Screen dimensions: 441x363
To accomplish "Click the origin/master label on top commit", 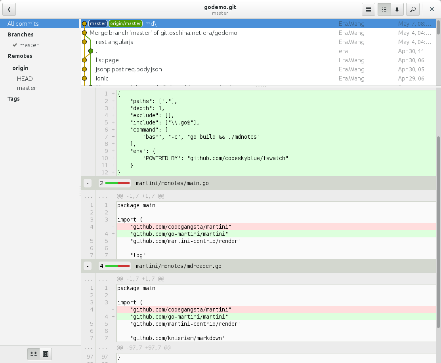I will tap(125, 24).
